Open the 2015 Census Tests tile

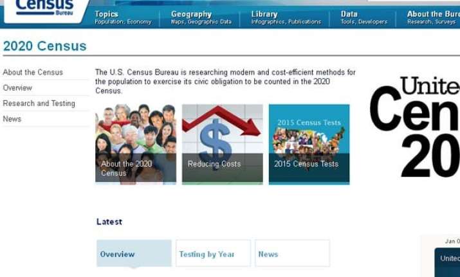coord(309,144)
